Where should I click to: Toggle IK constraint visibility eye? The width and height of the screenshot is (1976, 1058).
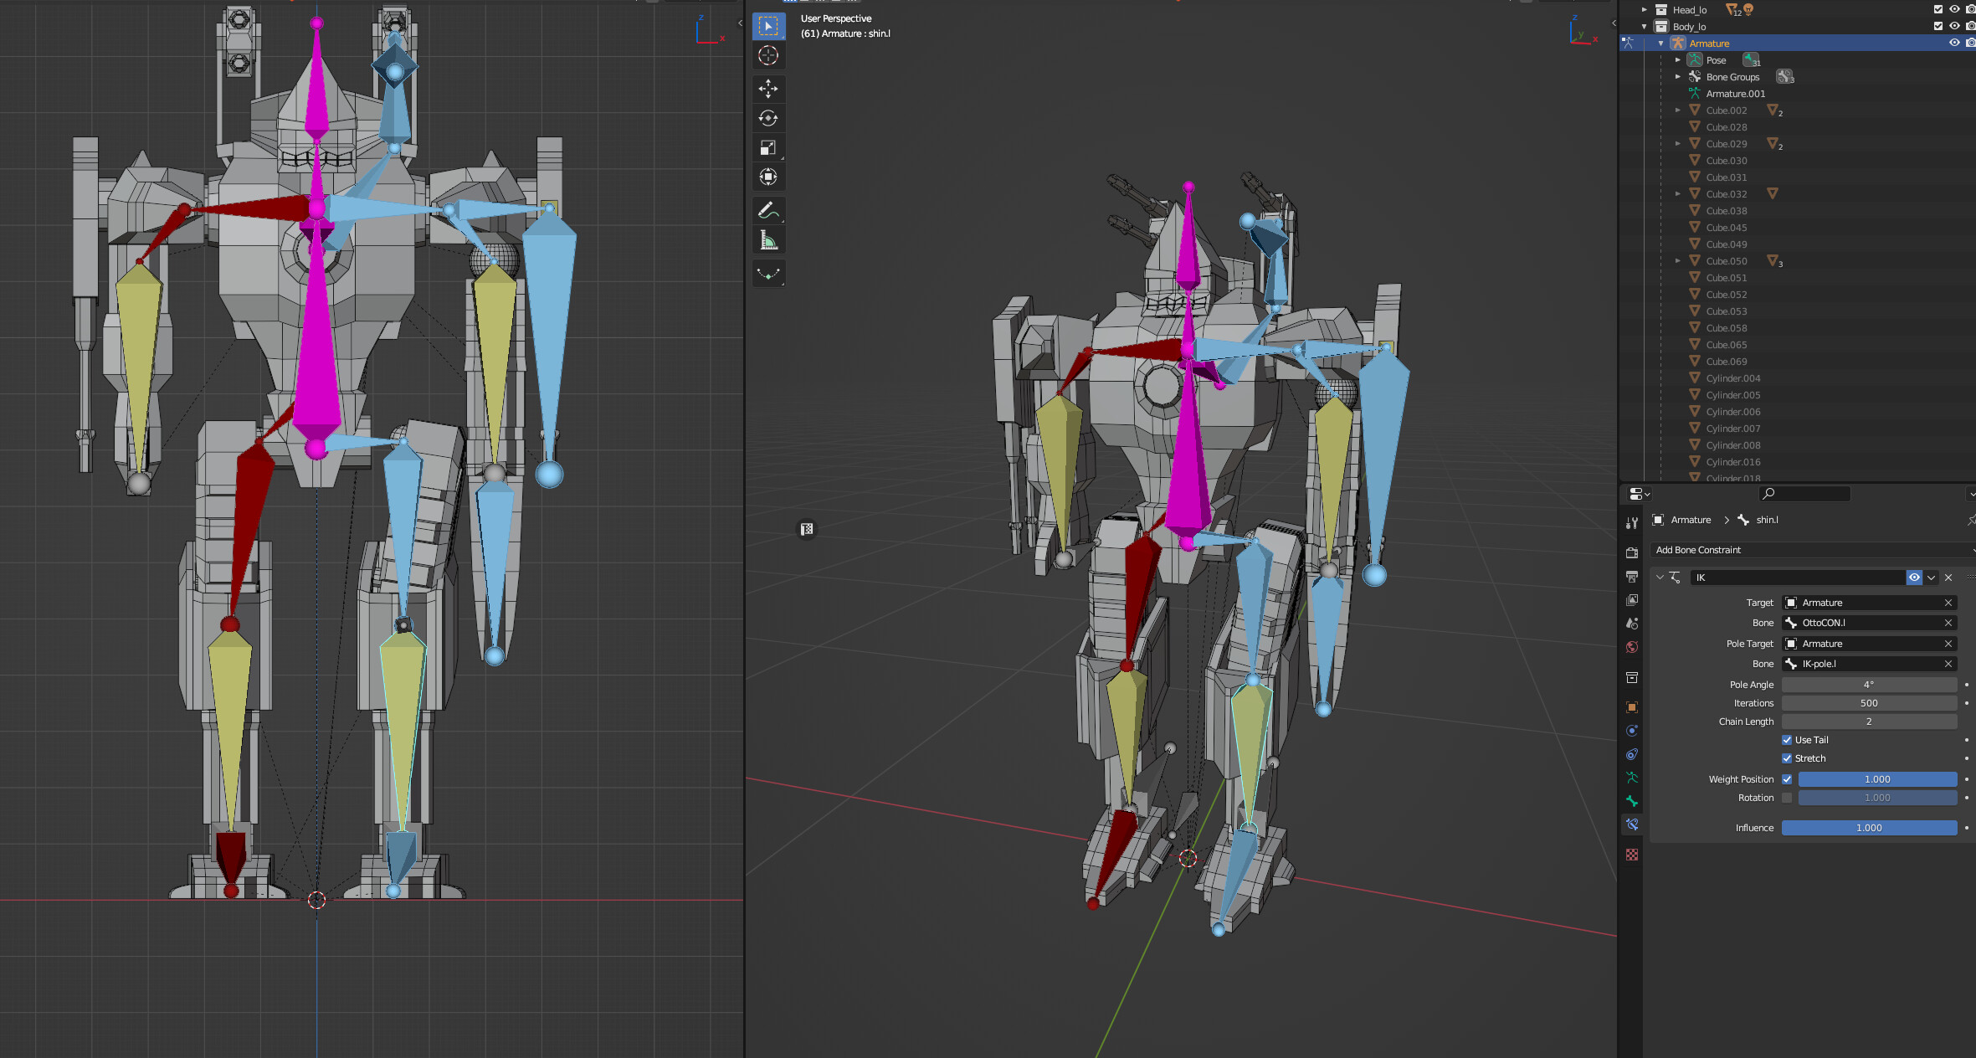tap(1914, 578)
